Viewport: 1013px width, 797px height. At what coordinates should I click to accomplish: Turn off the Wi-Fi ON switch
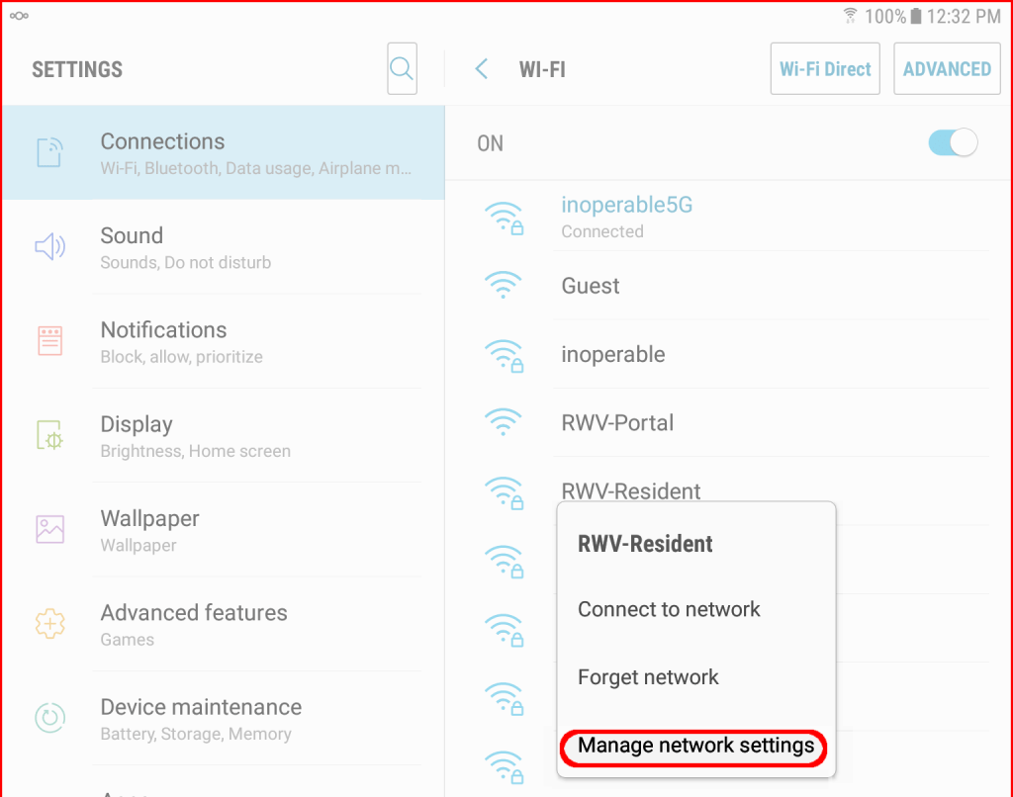(x=952, y=143)
